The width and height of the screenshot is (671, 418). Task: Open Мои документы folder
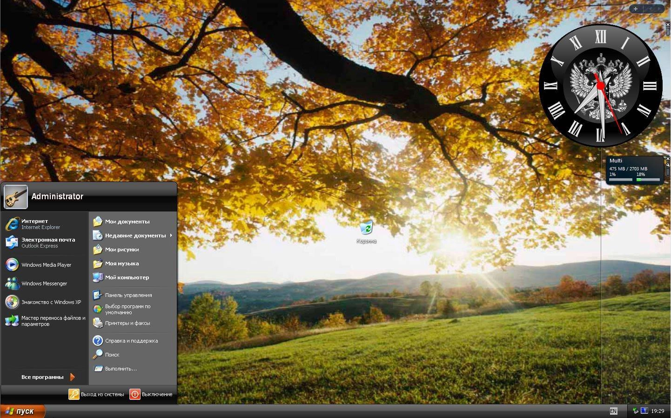pos(133,222)
